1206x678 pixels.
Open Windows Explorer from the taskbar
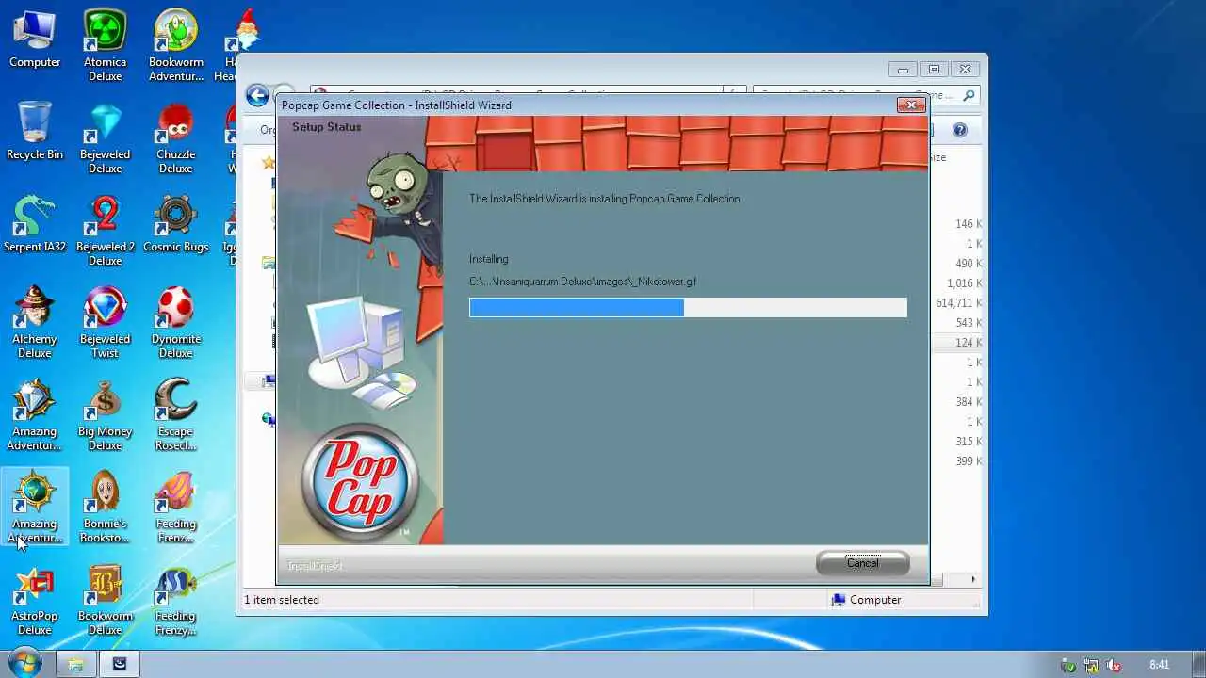[76, 664]
